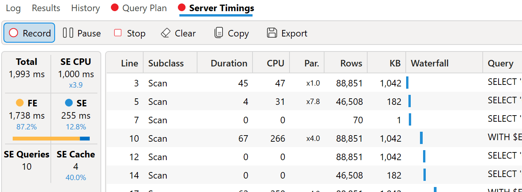This screenshot has width=522, height=192.
Task: Open the Query Plan tab
Action: (x=139, y=8)
